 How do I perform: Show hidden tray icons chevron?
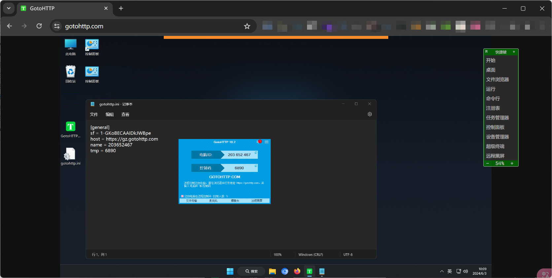[442, 271]
